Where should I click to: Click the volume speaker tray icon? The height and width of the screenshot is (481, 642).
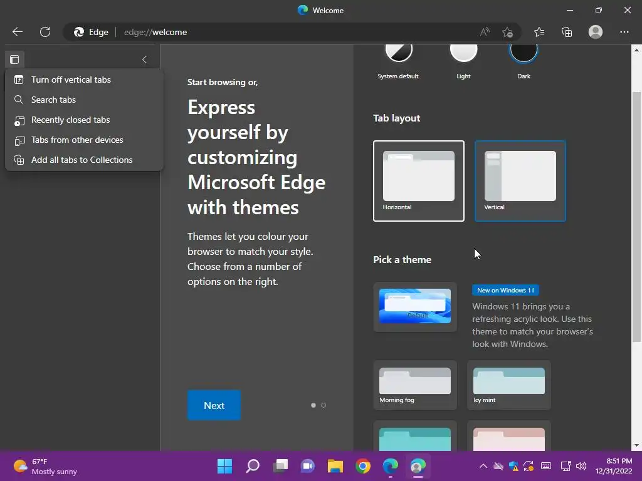point(581,466)
